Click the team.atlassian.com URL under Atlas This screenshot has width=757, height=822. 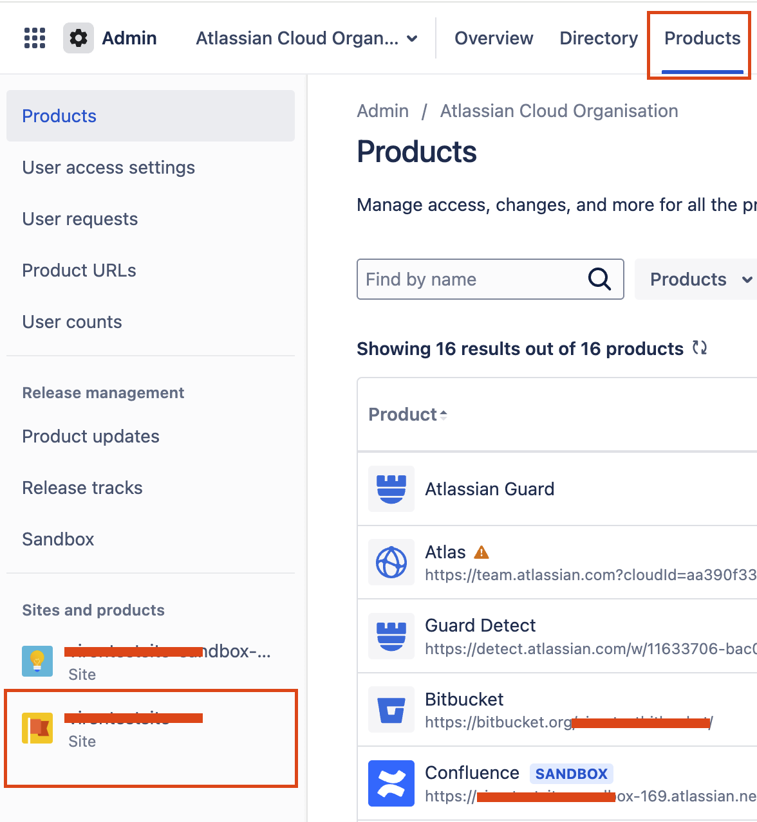pos(591,574)
